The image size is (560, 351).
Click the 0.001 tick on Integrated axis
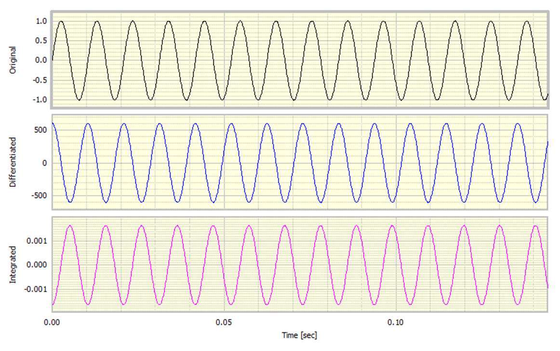[37, 240]
